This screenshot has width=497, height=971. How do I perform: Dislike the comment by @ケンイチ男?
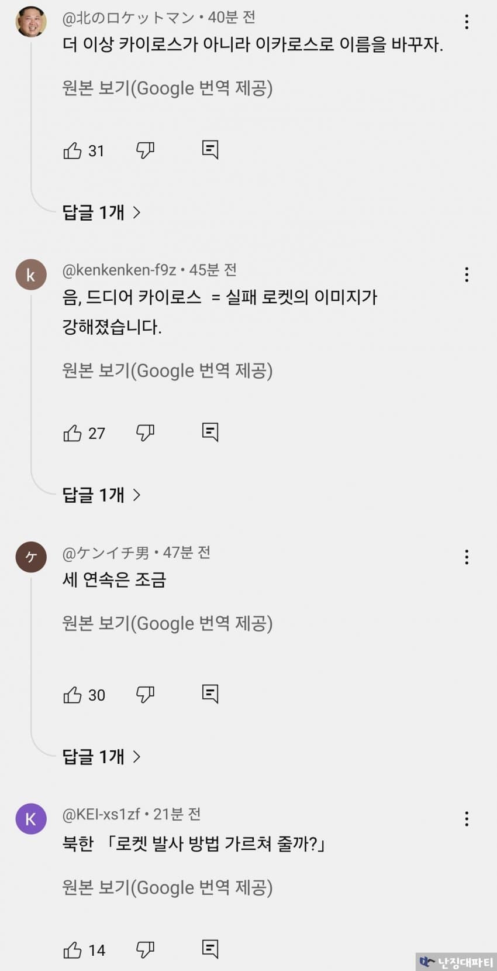(x=145, y=695)
